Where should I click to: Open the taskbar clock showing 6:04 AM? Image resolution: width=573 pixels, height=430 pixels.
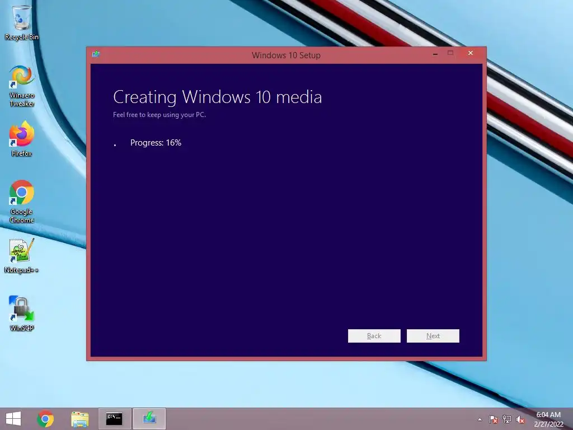tap(548, 419)
